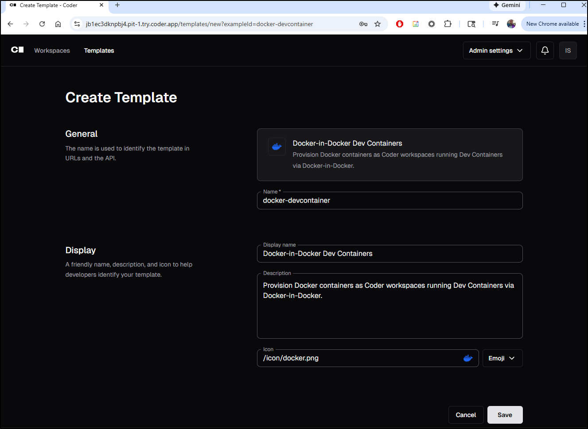Viewport: 588px width, 429px height.
Task: Open a new browser tab
Action: [x=117, y=5]
